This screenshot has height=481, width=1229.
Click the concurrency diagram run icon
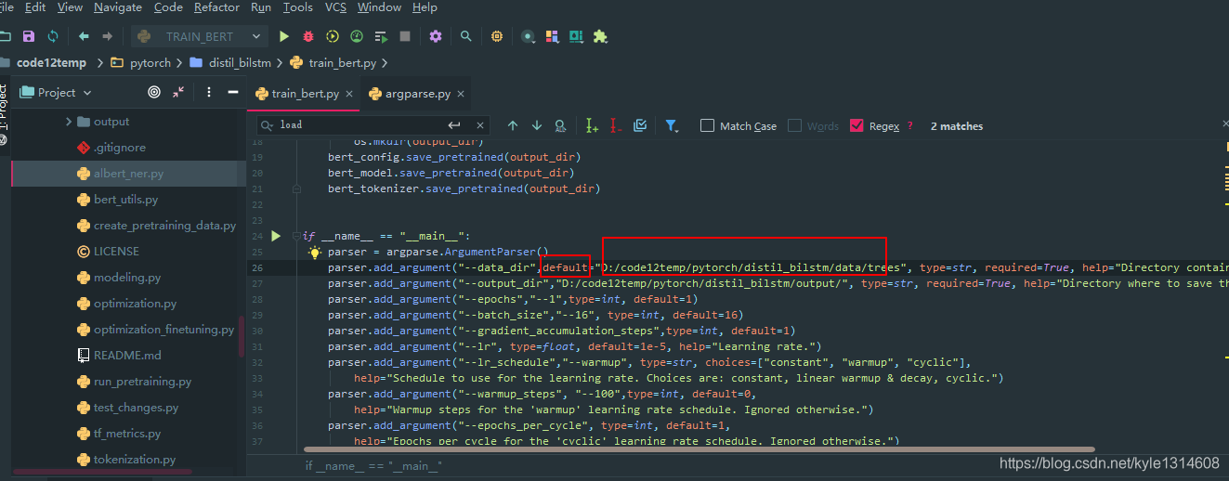[381, 37]
